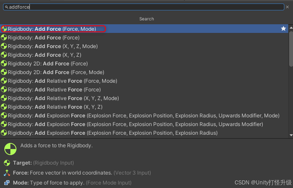Click Force: Force vector in world coordinates line

tap(82, 173)
